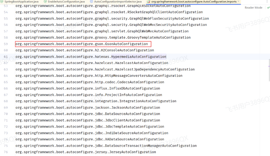
Task: Click the DataSourceTransactionManagerAutoConfiguration line
Action: (106, 146)
